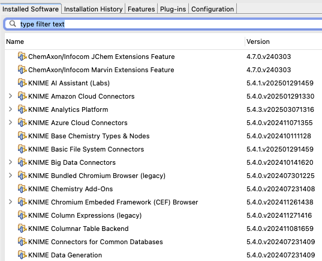This screenshot has width=322, height=261.
Task: Select KNIME Bundled Chromium Browser (legacy) name
Action: pyautogui.click(x=97, y=176)
